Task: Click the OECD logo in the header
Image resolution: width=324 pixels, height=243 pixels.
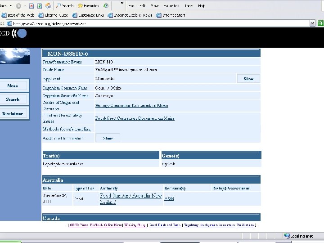Action: [13, 33]
